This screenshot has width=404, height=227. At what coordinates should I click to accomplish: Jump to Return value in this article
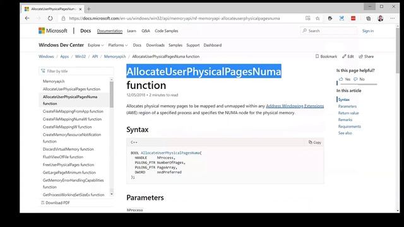click(348, 113)
